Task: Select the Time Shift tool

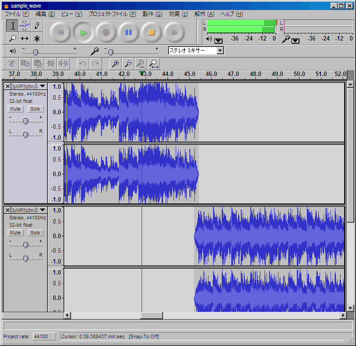Action: 25,38
